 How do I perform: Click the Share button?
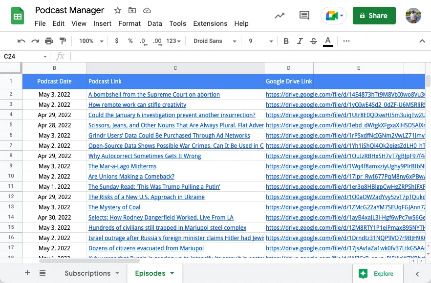point(374,15)
